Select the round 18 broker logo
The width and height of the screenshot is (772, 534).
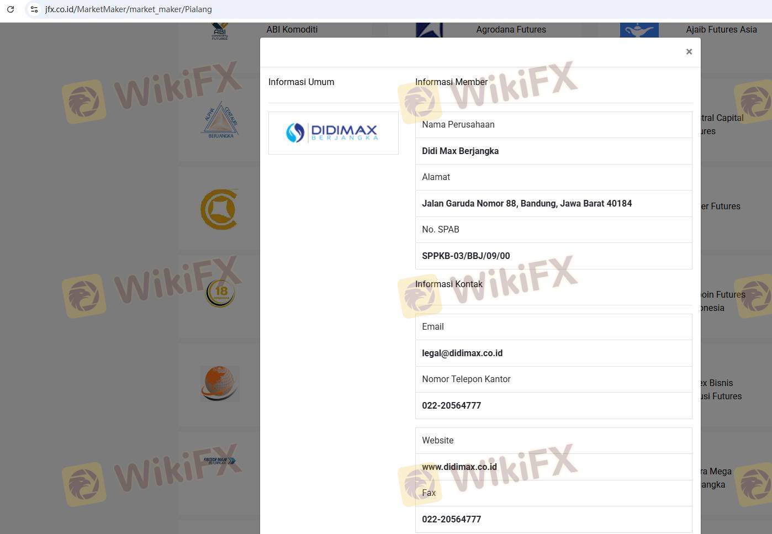(220, 293)
